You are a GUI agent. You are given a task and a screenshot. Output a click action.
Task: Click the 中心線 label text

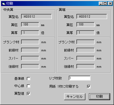(19, 86)
